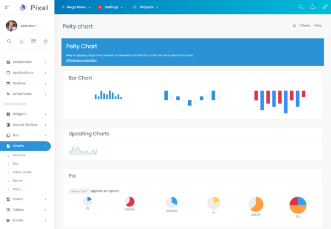Click the yellow pie chart labeled 1,4
The width and height of the screenshot is (331, 229).
(213, 204)
